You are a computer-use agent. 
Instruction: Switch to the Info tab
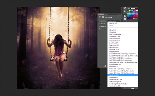(106, 14)
